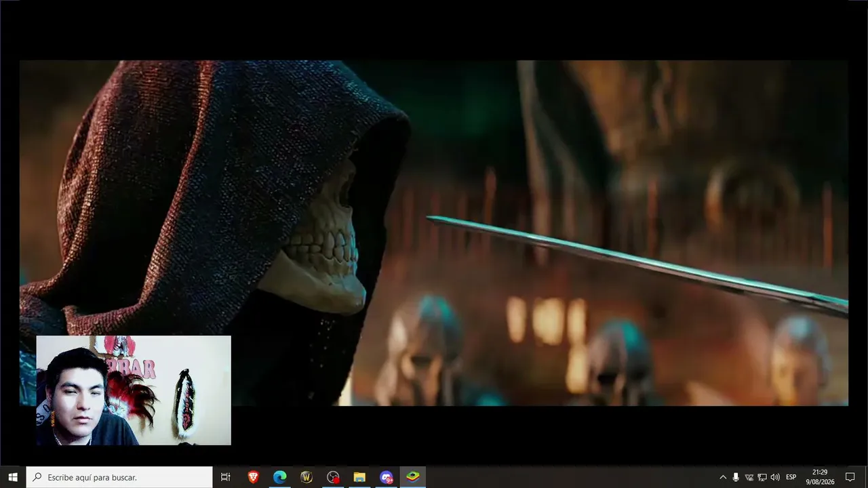Open the Windows Start menu
The image size is (868, 488).
tap(13, 477)
